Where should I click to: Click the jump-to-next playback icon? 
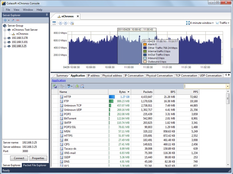click(x=65, y=23)
